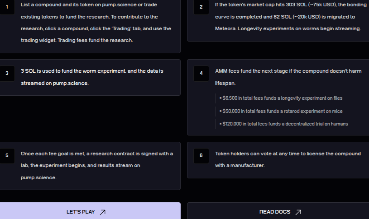Screen dimensions: 369x219
Task: Click the LET'S PLAY button
Action: 90,211
